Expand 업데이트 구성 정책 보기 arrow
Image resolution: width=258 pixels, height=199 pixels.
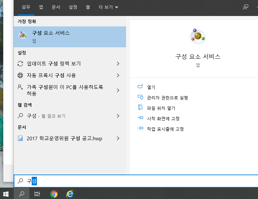(x=118, y=64)
